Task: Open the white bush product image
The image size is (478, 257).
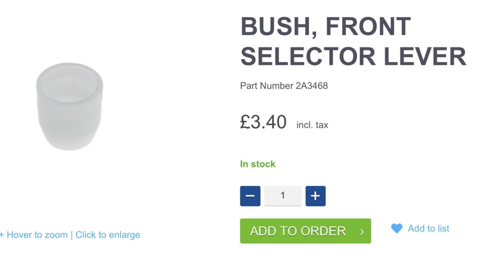Action: (70, 106)
